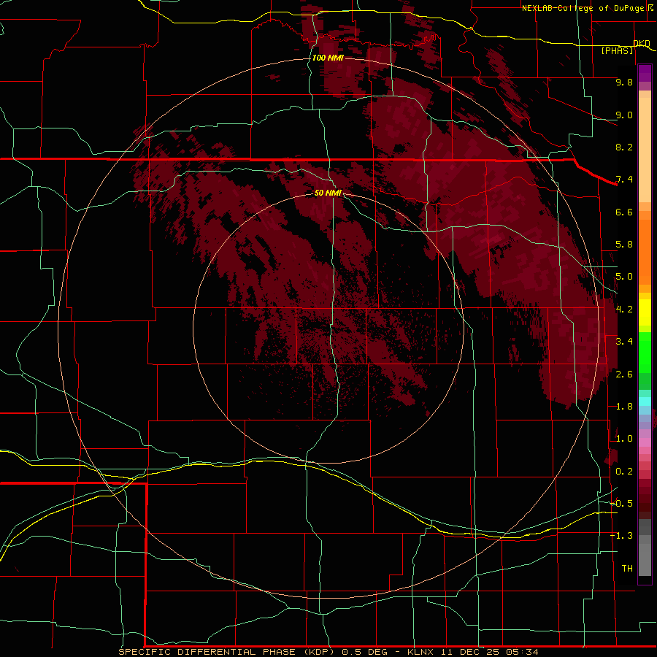Screen dimensions: 657x657
Task: Click the SPECIFIC DIFFERENTIAL PHASE (KDP) product title
Action: (227, 652)
